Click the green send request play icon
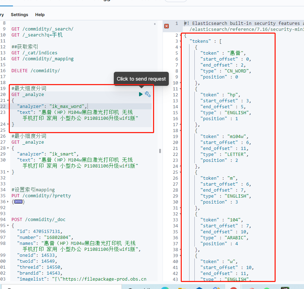Screen dimensions: 304x289 pos(141,94)
